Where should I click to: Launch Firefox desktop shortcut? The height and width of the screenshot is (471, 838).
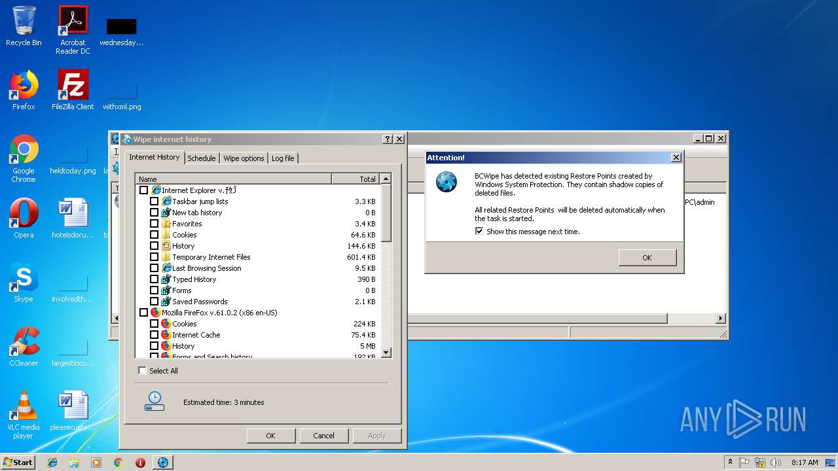pyautogui.click(x=24, y=90)
